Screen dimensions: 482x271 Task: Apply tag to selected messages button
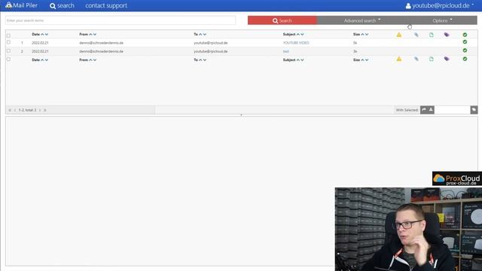(x=474, y=110)
